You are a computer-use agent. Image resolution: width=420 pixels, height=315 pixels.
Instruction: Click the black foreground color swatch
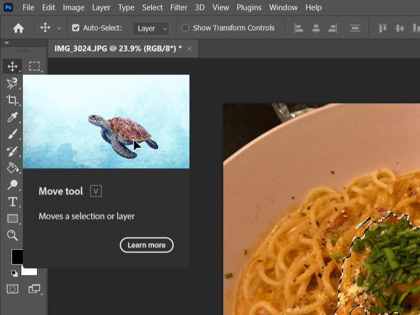17,257
